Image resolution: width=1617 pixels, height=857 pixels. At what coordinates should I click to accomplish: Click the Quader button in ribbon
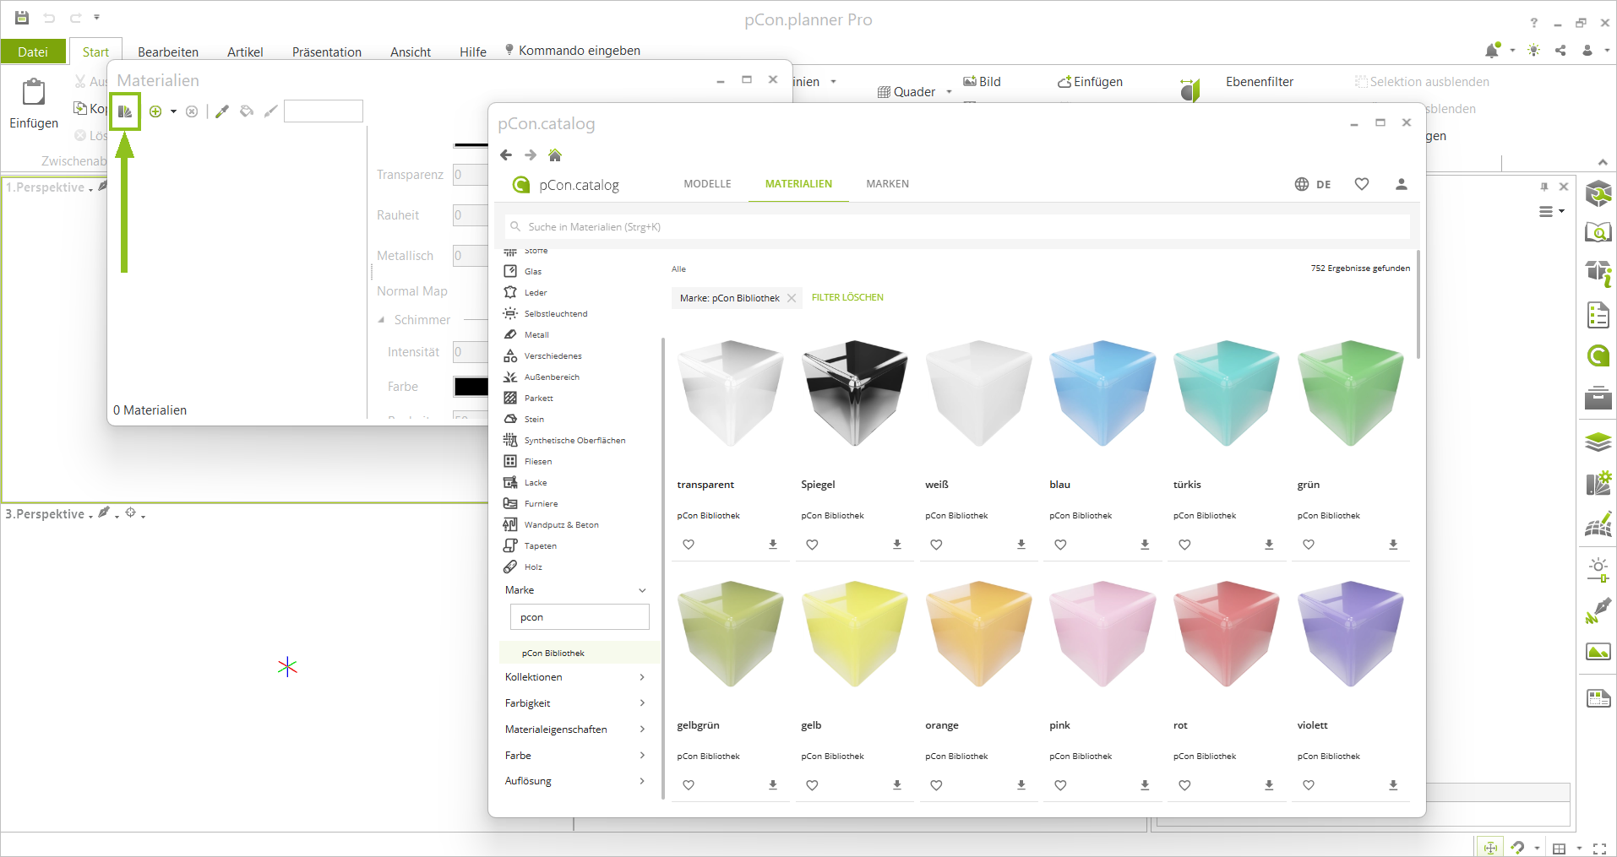pyautogui.click(x=906, y=92)
